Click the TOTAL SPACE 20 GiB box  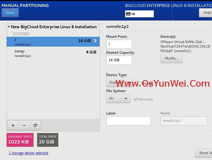pos(48,140)
